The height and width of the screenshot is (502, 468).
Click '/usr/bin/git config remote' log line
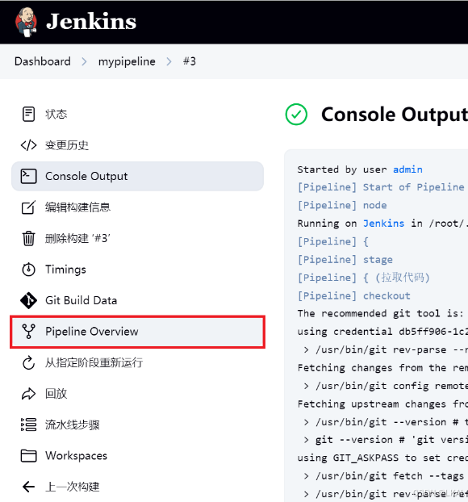pos(386,386)
